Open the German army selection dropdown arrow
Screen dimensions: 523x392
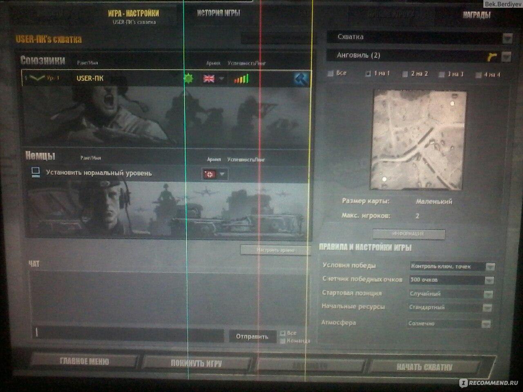[x=222, y=174]
